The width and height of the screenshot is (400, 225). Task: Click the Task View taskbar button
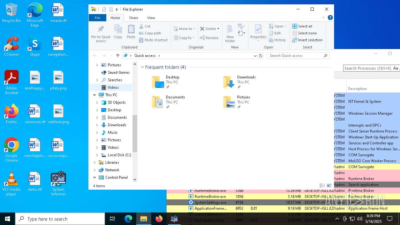click(x=112, y=219)
